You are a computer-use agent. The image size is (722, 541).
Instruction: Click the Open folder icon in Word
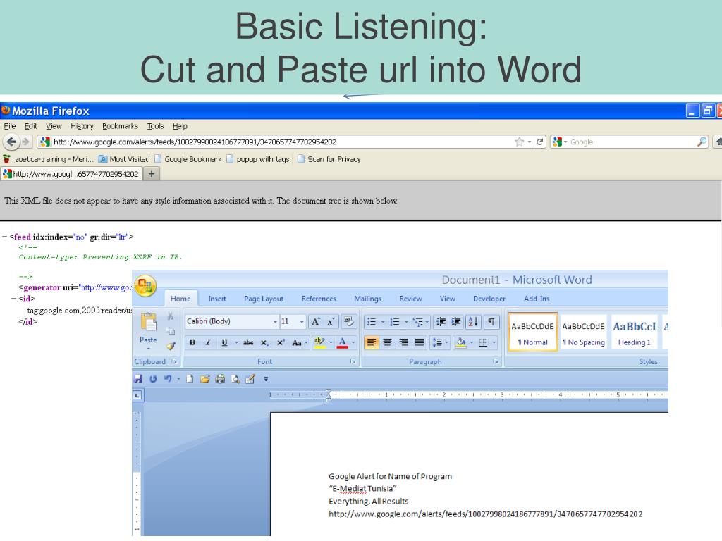(205, 379)
